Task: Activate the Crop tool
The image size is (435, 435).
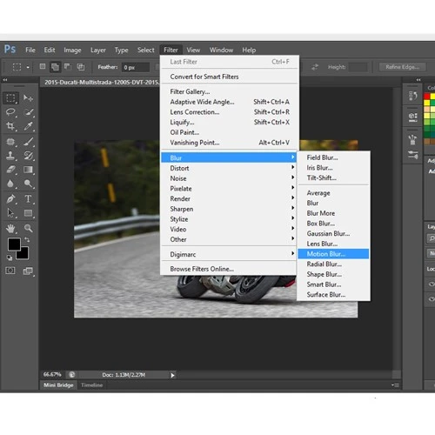Action: (11, 126)
